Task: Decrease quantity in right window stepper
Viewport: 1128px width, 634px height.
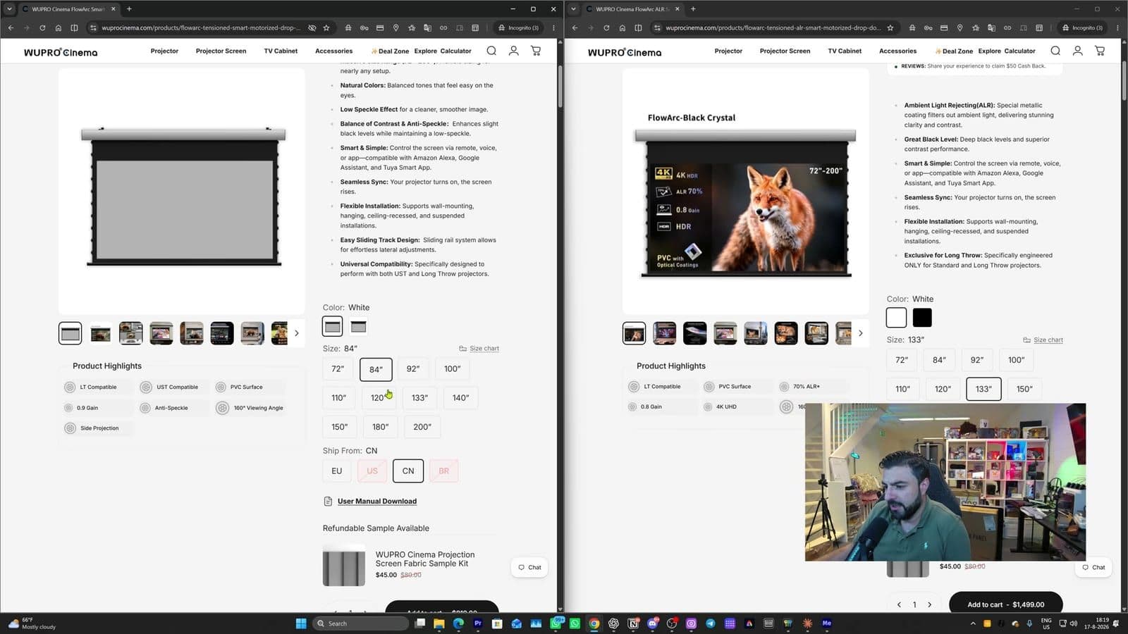Action: coord(899,604)
